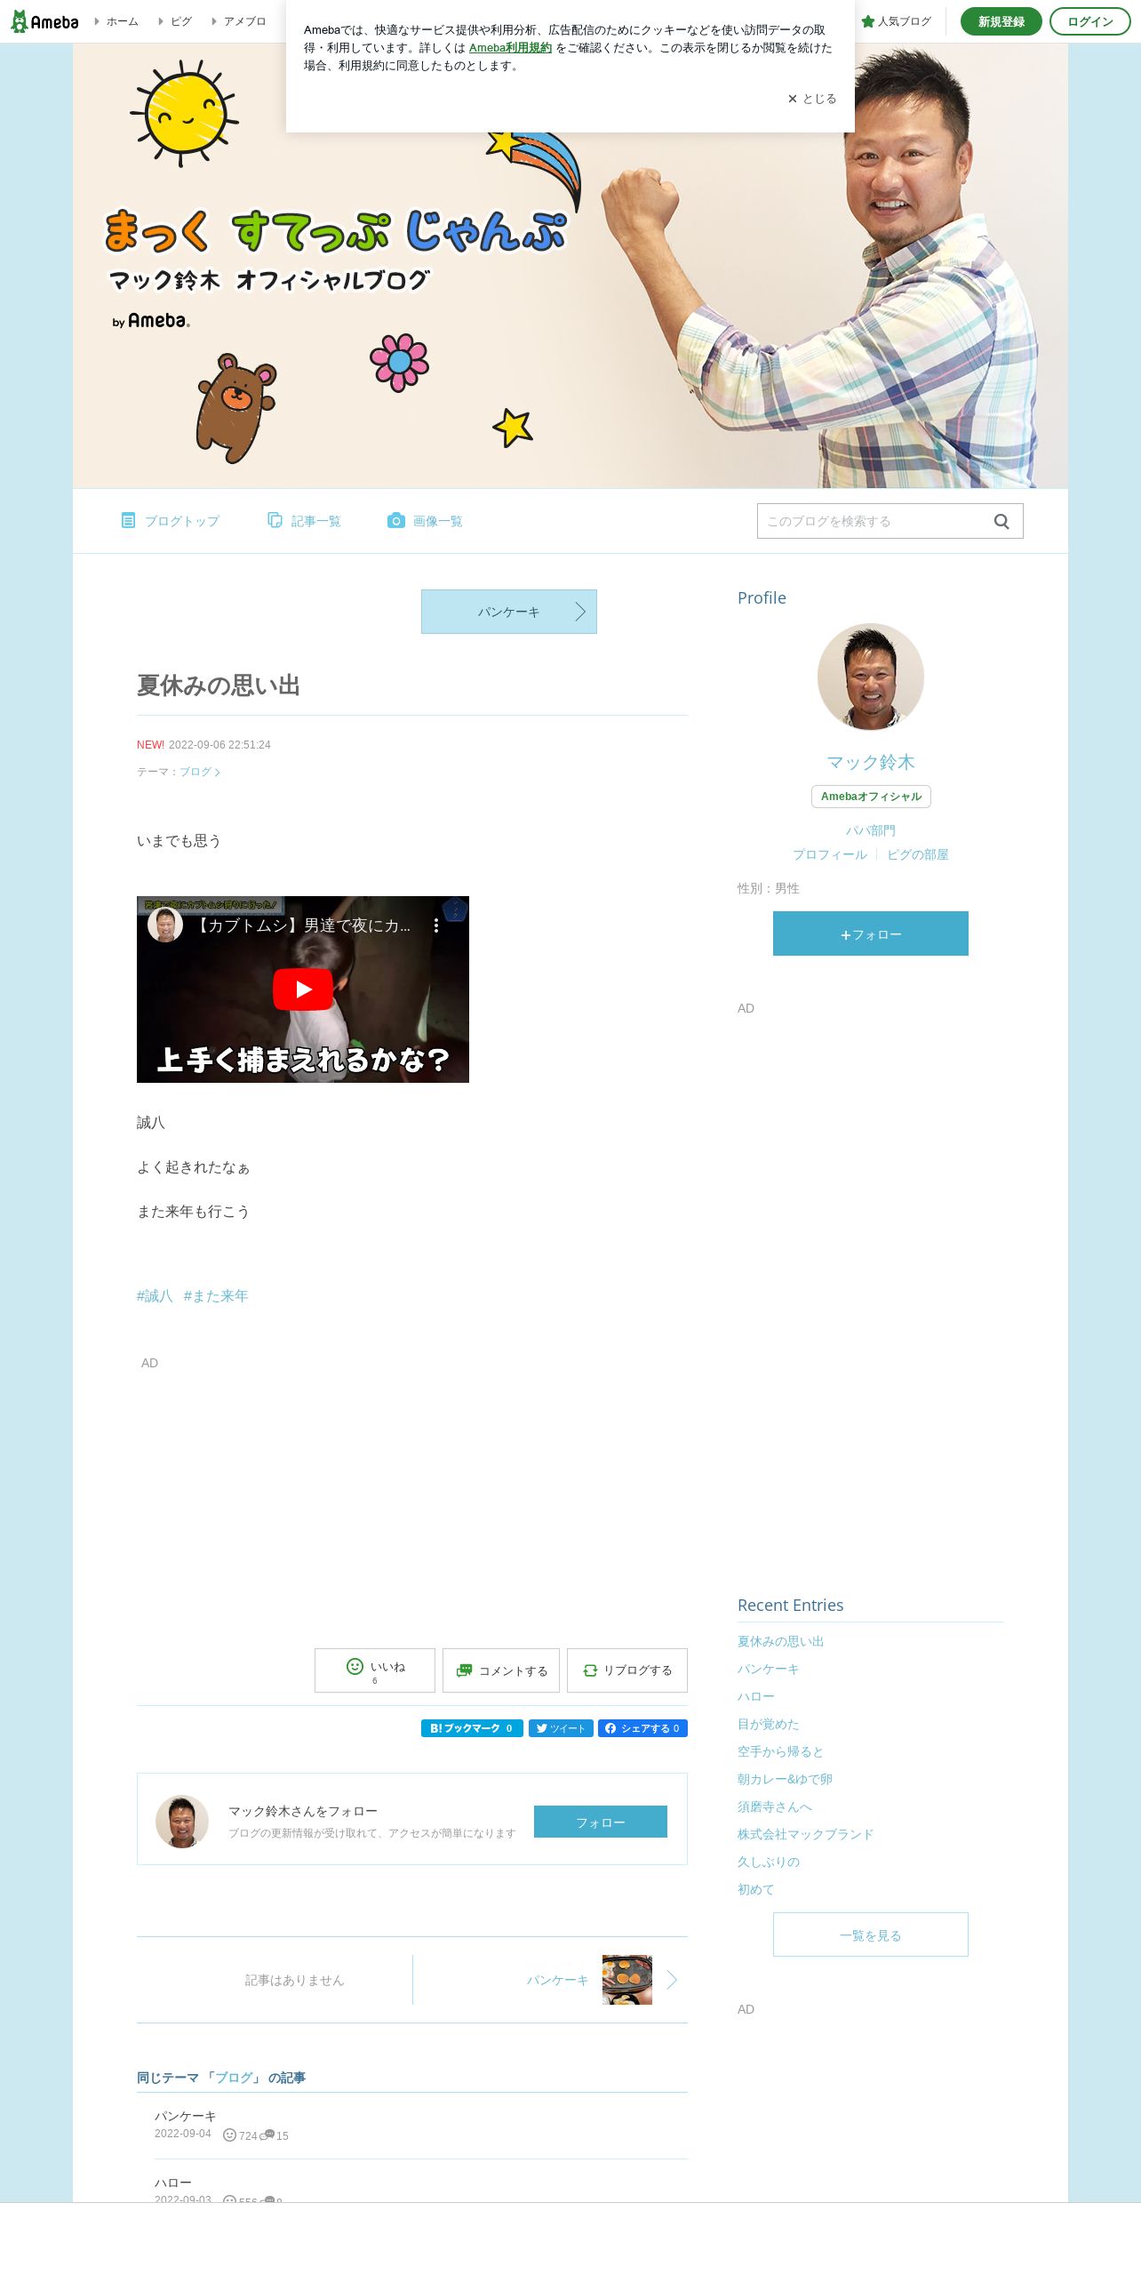Screen dimensions: 1141x2283
Task: Open recent entry 初めて
Action: [x=756, y=1889]
